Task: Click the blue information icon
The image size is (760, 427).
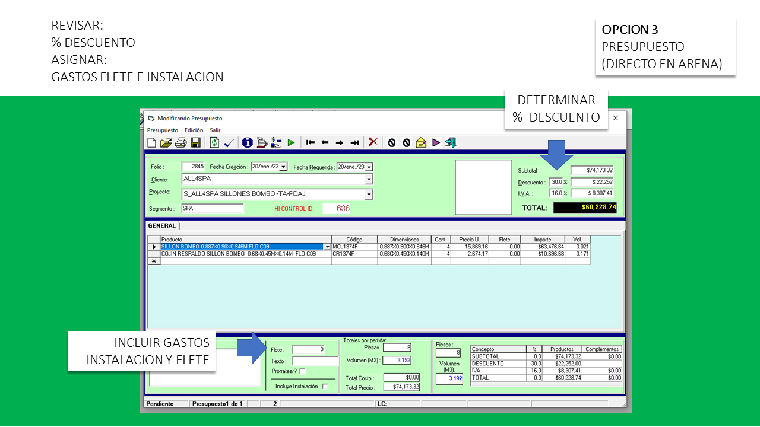Action: click(247, 142)
